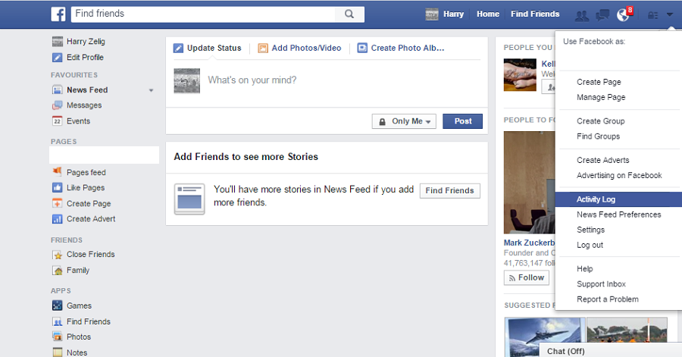The width and height of the screenshot is (682, 357).
Task: Click the Update Status pencil icon
Action: coord(178,48)
